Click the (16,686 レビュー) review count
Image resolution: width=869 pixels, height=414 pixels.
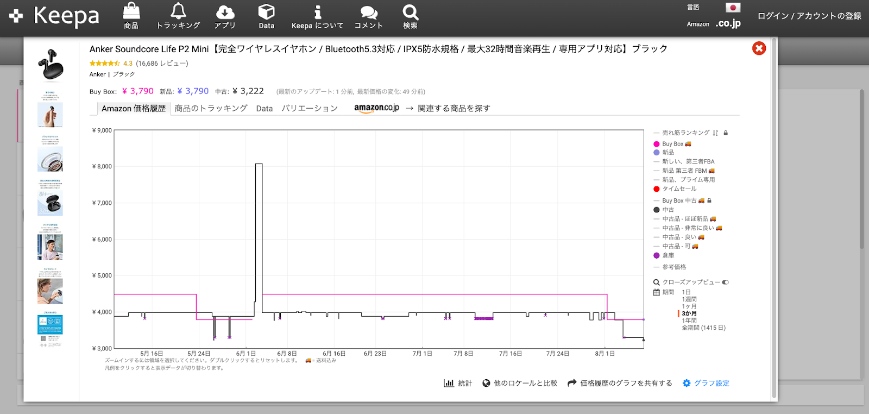162,64
